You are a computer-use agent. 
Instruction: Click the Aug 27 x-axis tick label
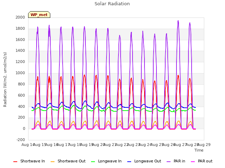[180, 145]
